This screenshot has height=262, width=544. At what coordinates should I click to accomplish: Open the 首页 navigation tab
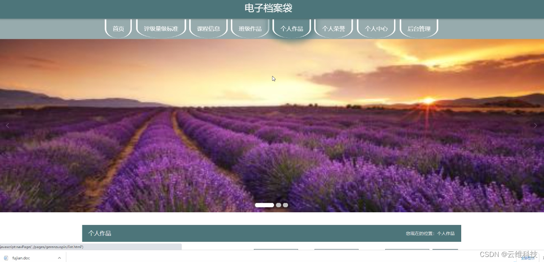click(118, 29)
